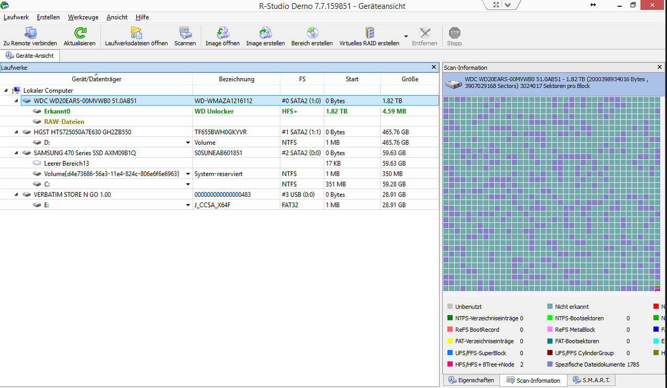
Task: Select the Erkannt0 HFS+ partition
Action: pyautogui.click(x=57, y=111)
